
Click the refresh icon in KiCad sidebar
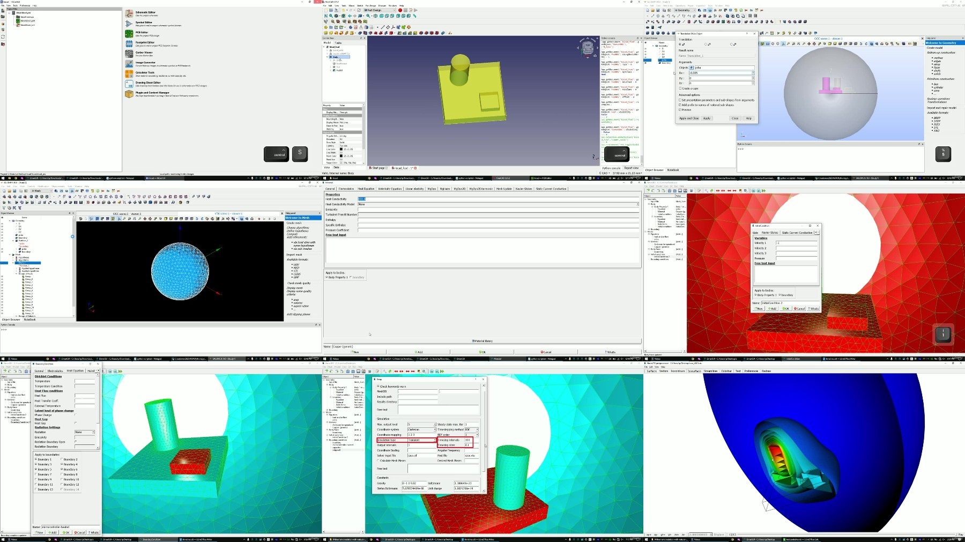(3, 37)
